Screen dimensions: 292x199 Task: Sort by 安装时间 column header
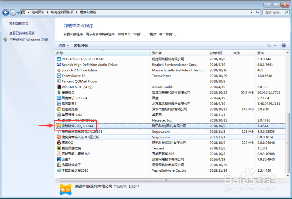[220, 53]
